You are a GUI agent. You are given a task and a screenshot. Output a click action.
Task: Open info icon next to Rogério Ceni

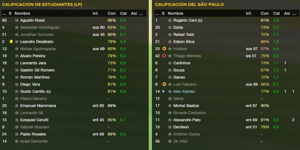[x=170, y=20]
